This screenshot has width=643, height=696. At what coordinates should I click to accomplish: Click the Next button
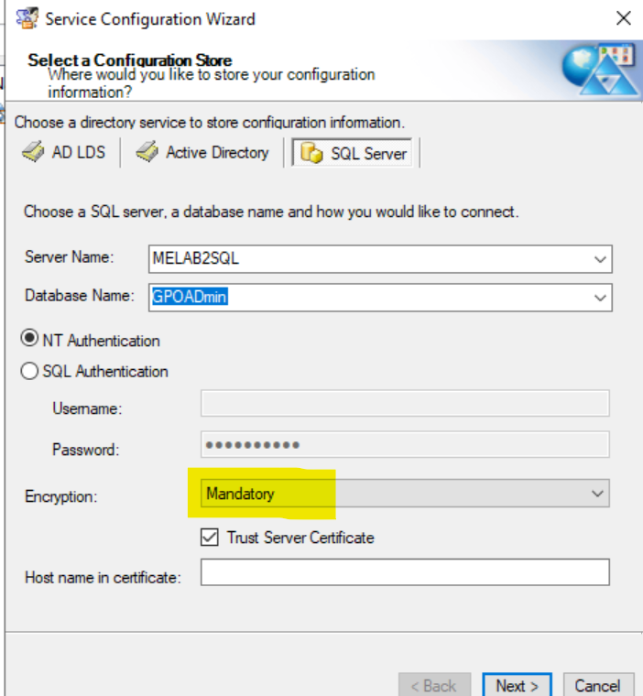(x=517, y=685)
